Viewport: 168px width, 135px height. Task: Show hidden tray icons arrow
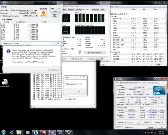coord(145,133)
